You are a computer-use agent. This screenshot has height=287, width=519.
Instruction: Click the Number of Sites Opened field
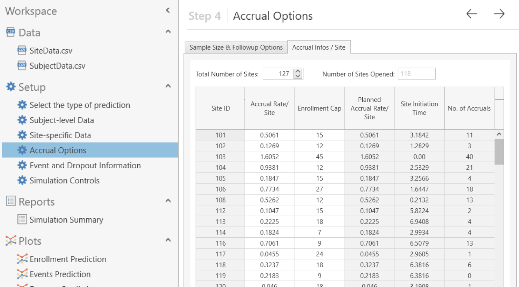(417, 74)
